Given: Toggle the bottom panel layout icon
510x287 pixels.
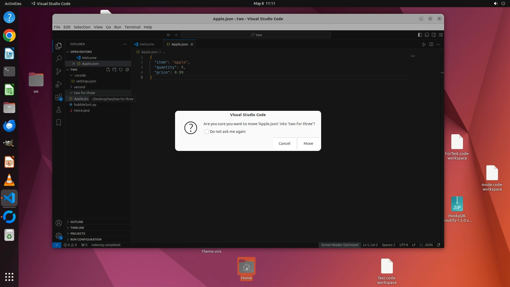Looking at the screenshot, I should point(427,35).
